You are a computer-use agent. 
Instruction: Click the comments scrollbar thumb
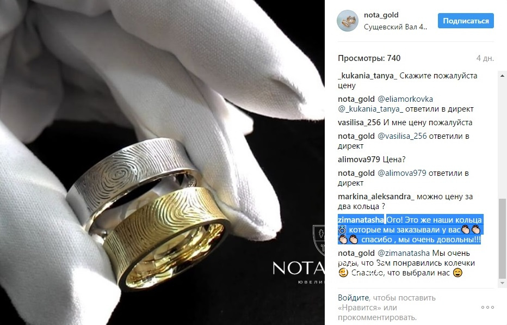tap(502, 238)
